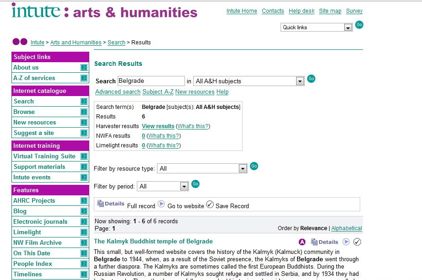Click View results for Harvester results
This screenshot has height=280, width=422.
pos(158,126)
